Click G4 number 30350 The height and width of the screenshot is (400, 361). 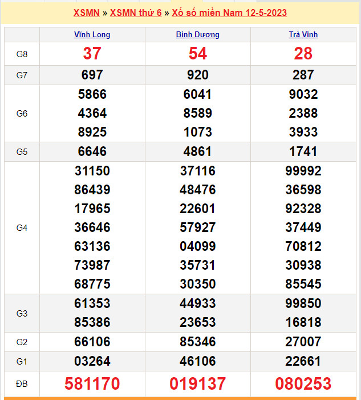point(197,284)
